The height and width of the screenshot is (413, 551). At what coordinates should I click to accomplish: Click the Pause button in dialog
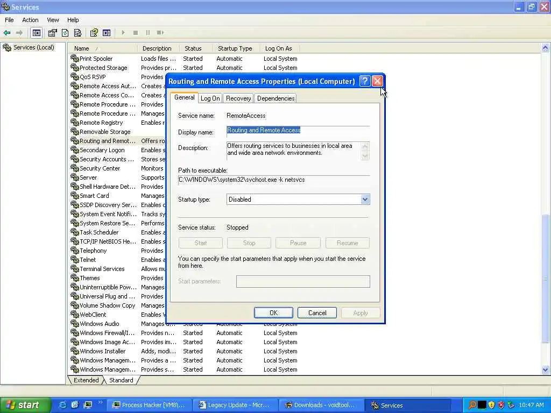tap(298, 243)
